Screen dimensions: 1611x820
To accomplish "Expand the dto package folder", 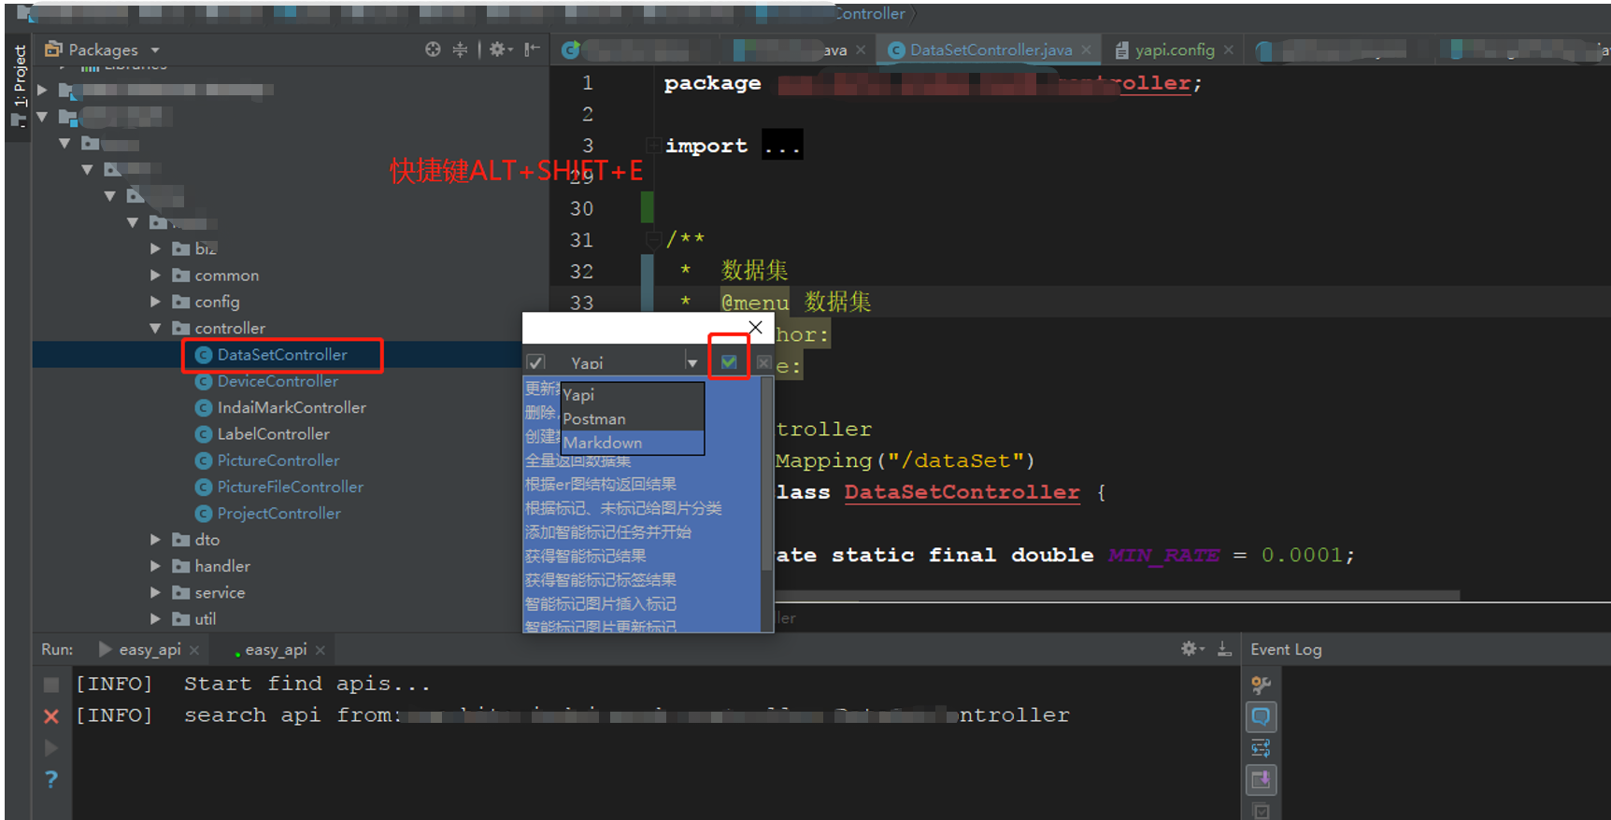I will click(x=155, y=540).
